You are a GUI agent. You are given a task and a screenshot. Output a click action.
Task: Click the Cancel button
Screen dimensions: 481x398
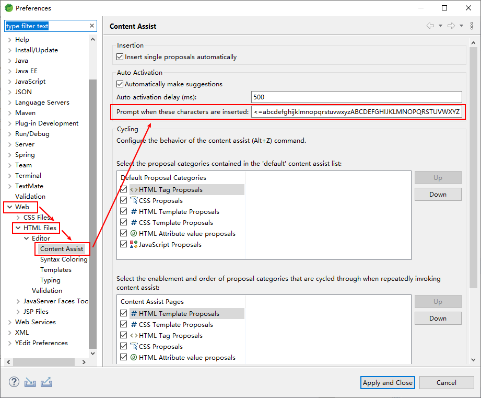pyautogui.click(x=447, y=383)
